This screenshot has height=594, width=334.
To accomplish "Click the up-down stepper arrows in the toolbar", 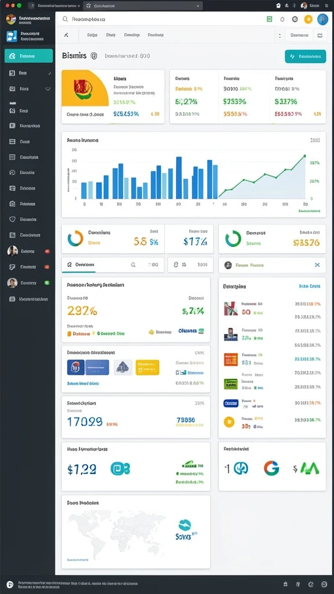I will coord(279,35).
